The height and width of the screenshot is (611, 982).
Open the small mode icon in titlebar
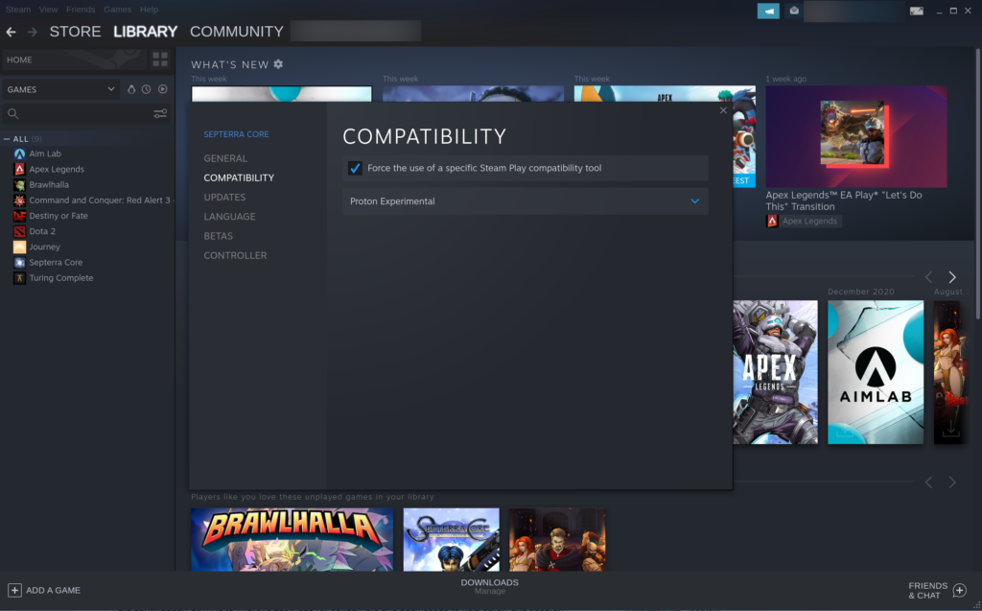coord(916,11)
